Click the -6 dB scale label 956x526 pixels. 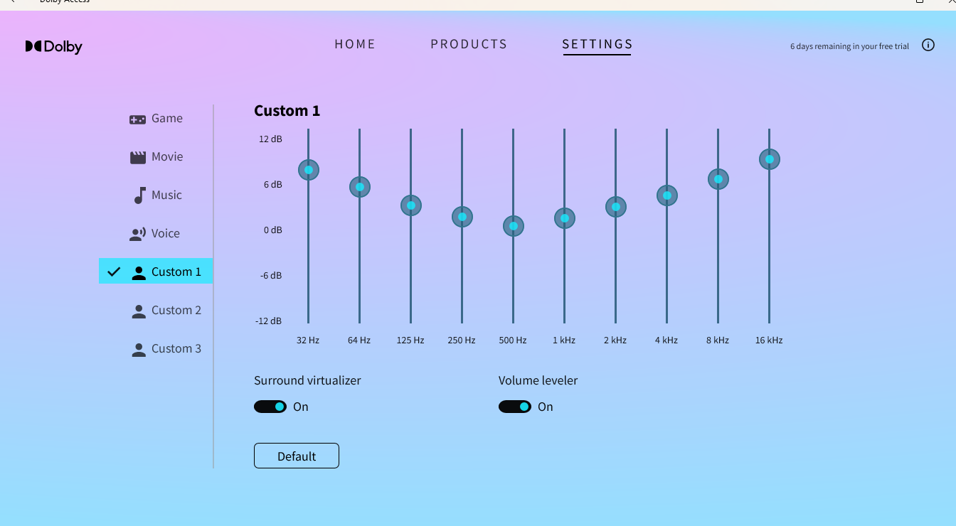point(271,275)
